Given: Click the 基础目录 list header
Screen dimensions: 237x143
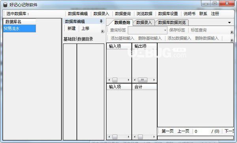Looking at the screenshot, I should [x=70, y=39].
